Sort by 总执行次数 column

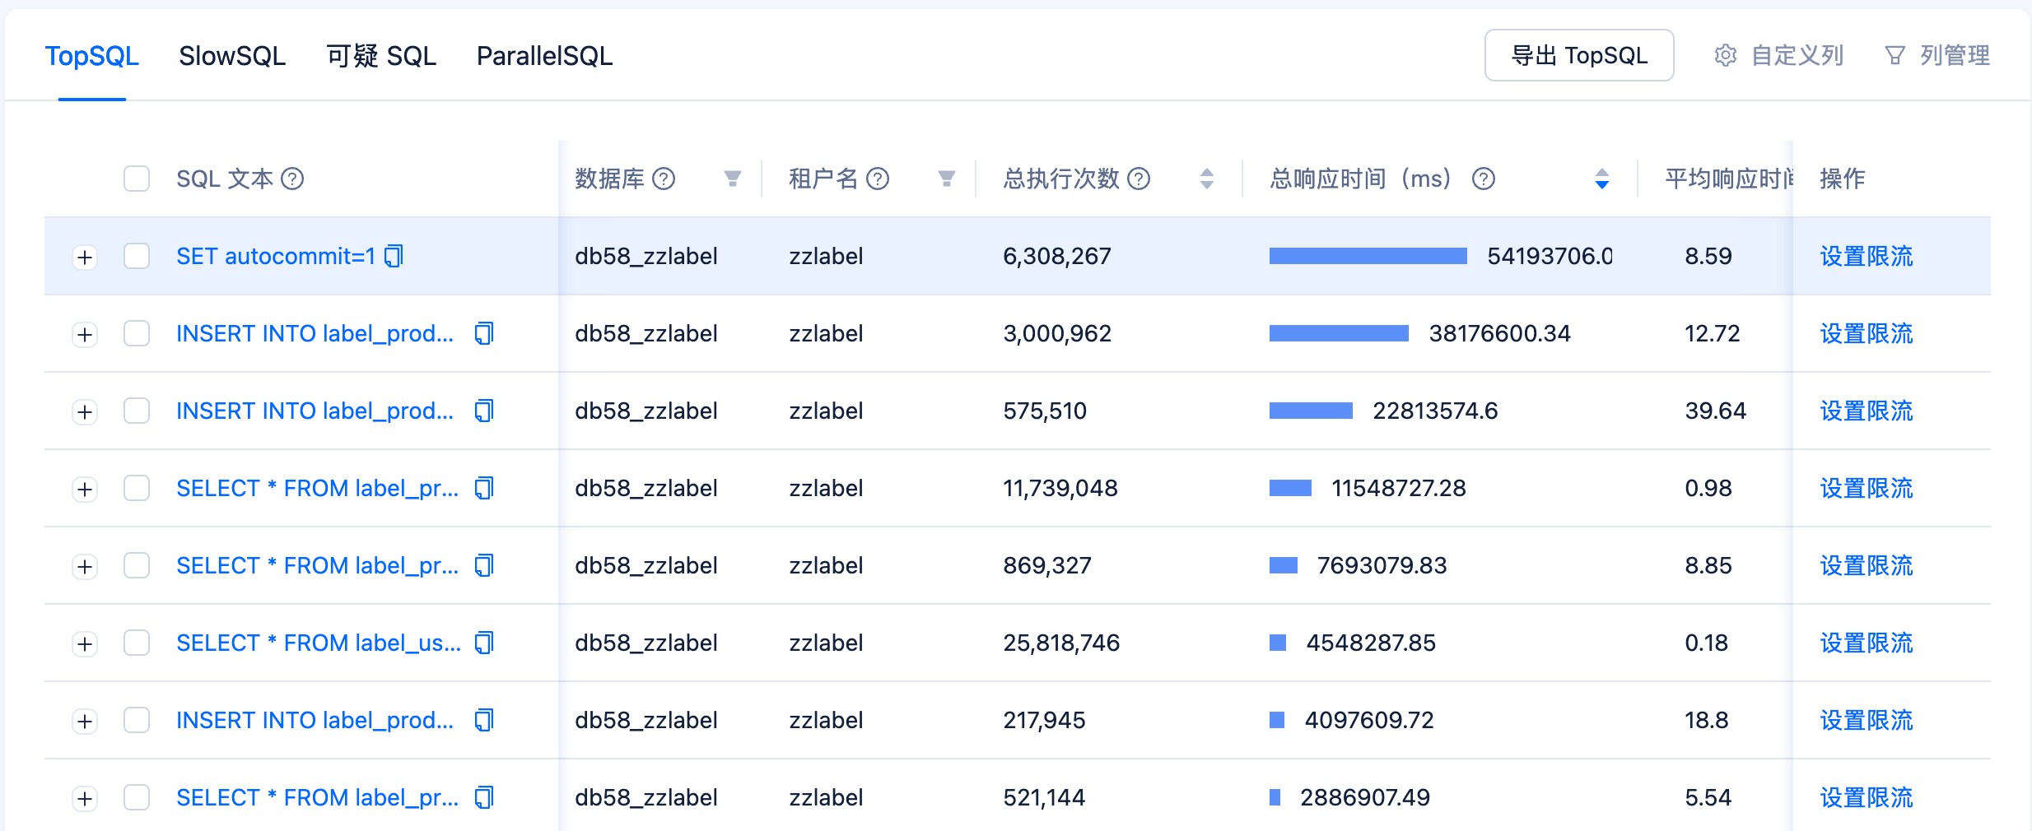click(x=1207, y=179)
